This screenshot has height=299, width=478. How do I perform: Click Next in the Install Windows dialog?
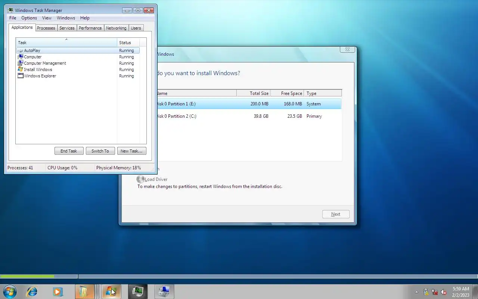[336, 214]
